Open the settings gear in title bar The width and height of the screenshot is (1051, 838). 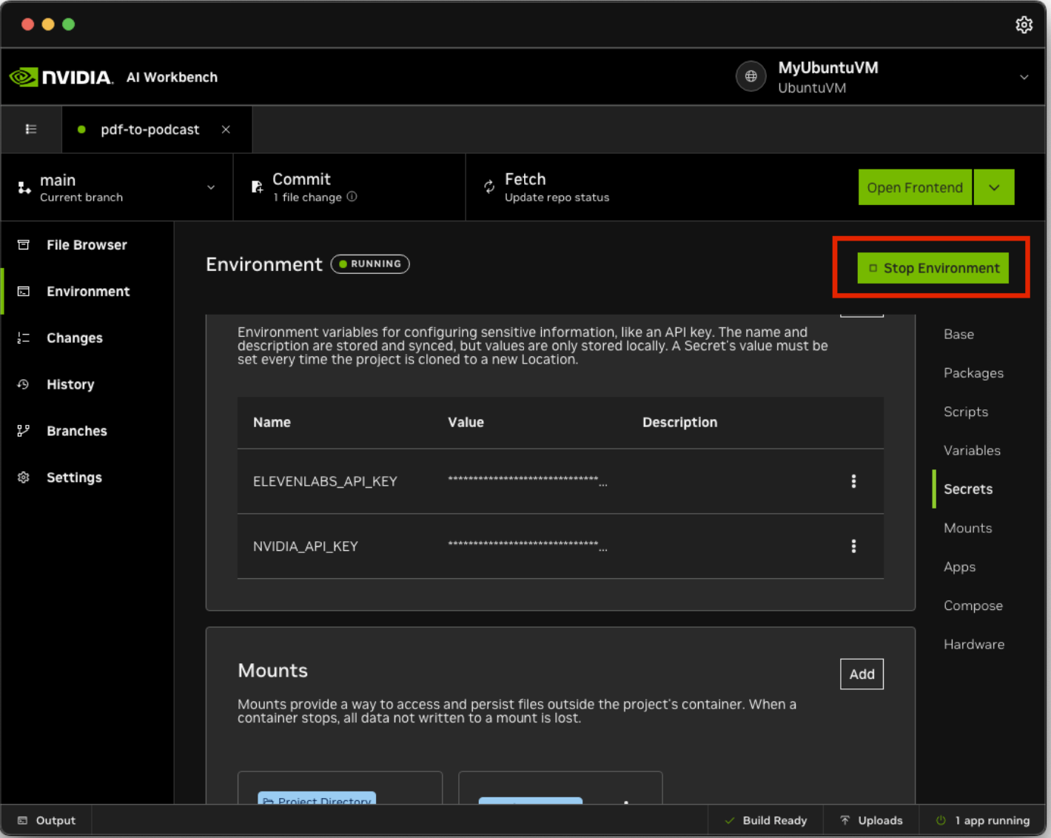(1024, 24)
